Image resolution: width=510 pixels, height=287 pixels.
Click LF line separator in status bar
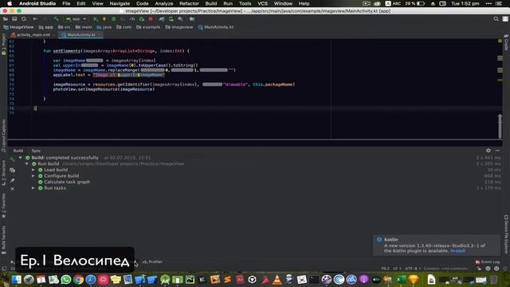[x=397, y=269]
